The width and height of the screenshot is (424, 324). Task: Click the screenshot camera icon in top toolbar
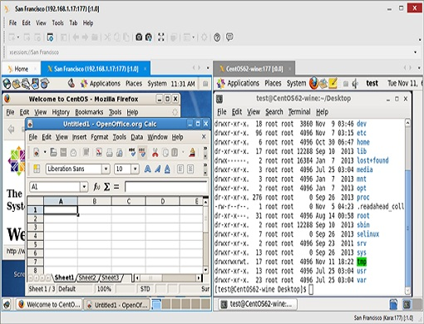[139, 37]
